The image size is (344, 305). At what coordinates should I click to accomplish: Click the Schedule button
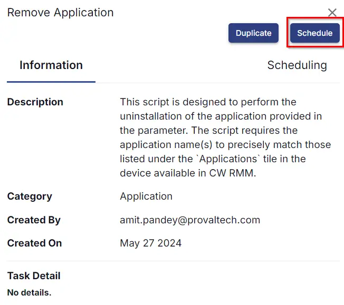coord(315,33)
